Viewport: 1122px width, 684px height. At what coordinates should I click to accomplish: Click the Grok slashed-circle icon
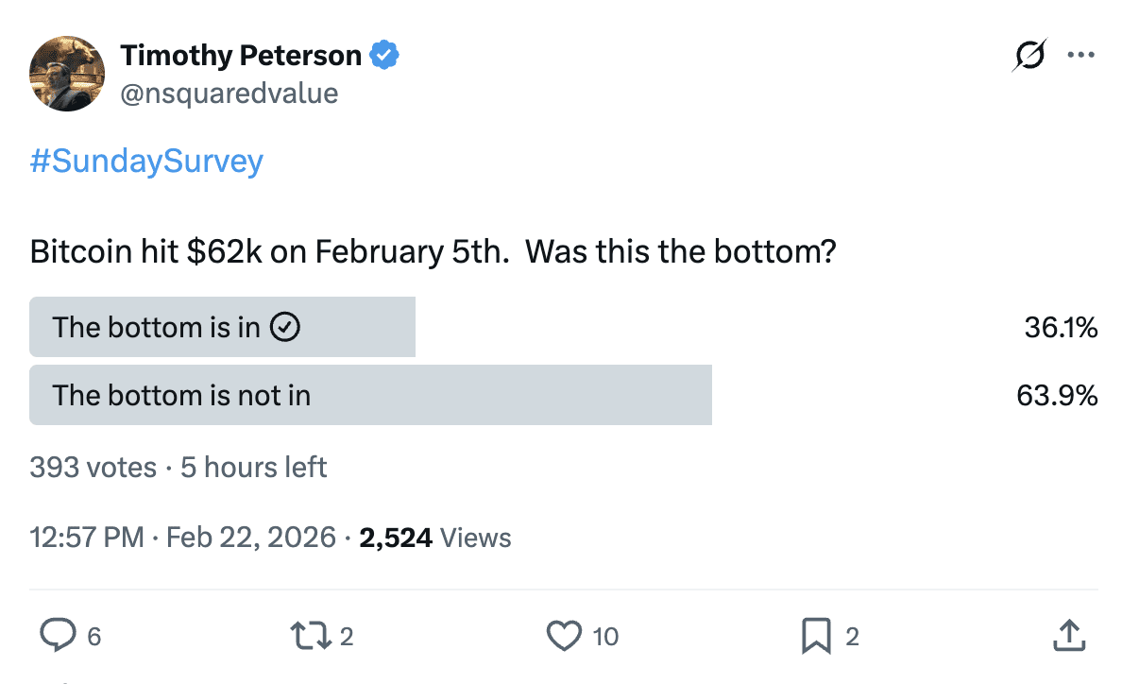coord(1028,56)
